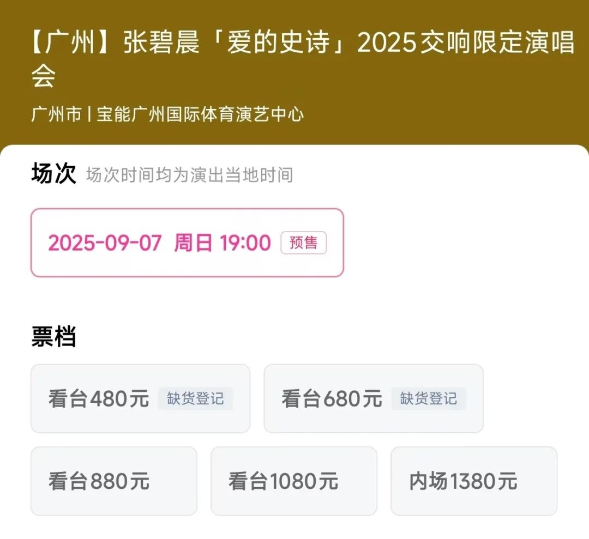
Task: Tap the venue name 宝能广州国际体育演艺中心
Action: click(x=200, y=114)
